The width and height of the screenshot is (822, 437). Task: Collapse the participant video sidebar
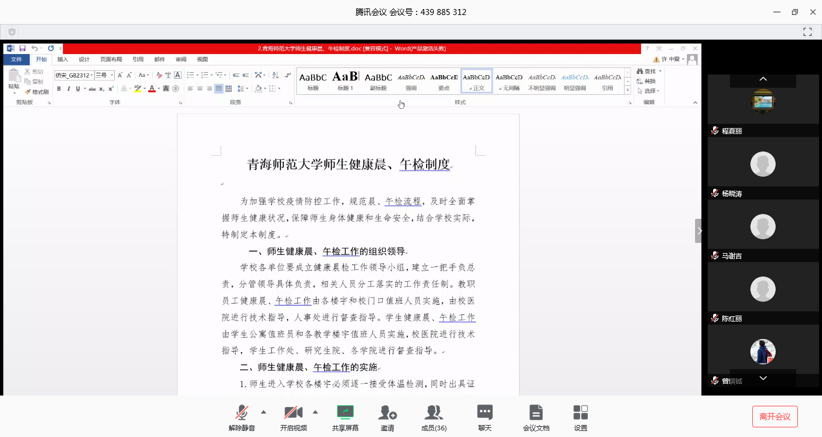click(x=699, y=231)
